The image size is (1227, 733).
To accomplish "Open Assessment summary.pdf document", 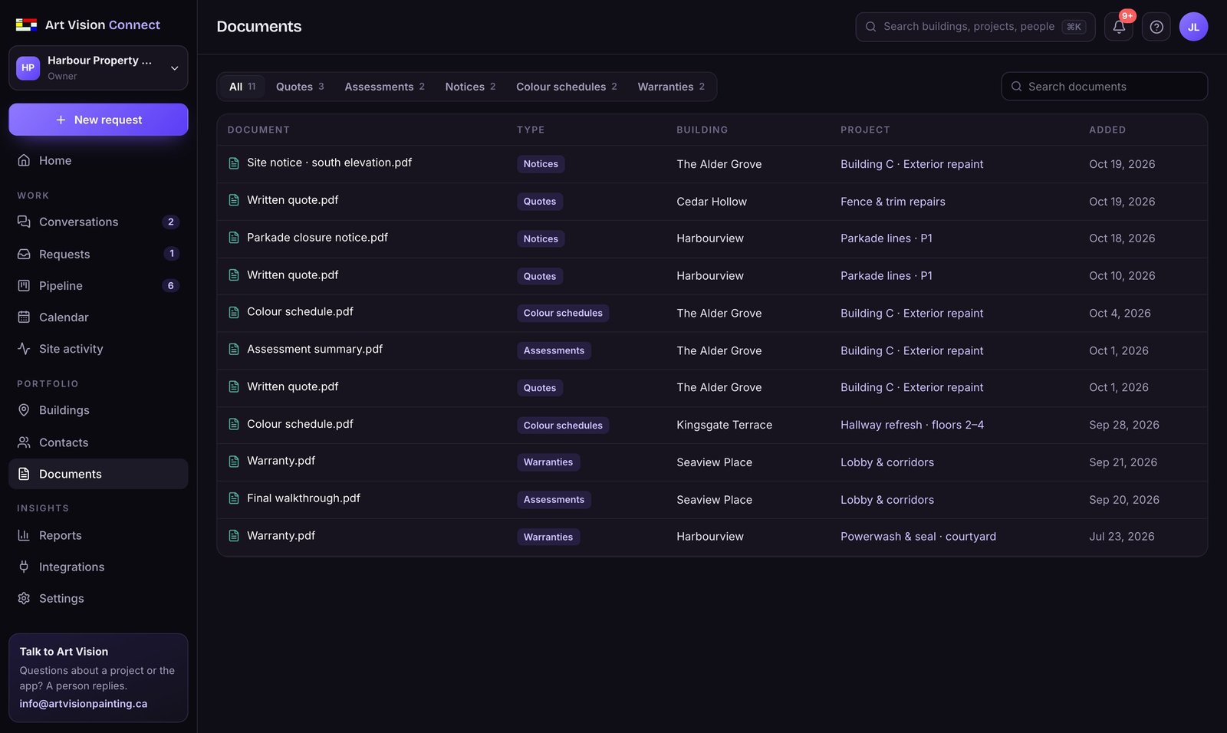I will (x=314, y=350).
